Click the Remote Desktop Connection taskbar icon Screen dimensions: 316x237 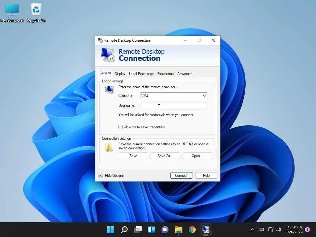pyautogui.click(x=206, y=230)
